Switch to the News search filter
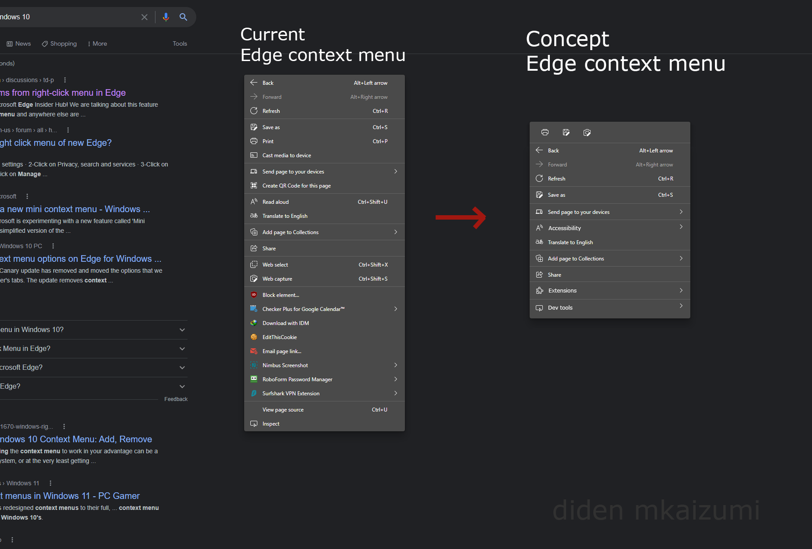This screenshot has width=812, height=549. 18,43
